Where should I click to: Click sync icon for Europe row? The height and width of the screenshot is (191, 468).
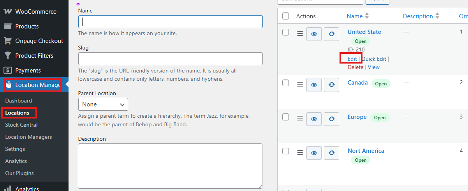point(331,118)
